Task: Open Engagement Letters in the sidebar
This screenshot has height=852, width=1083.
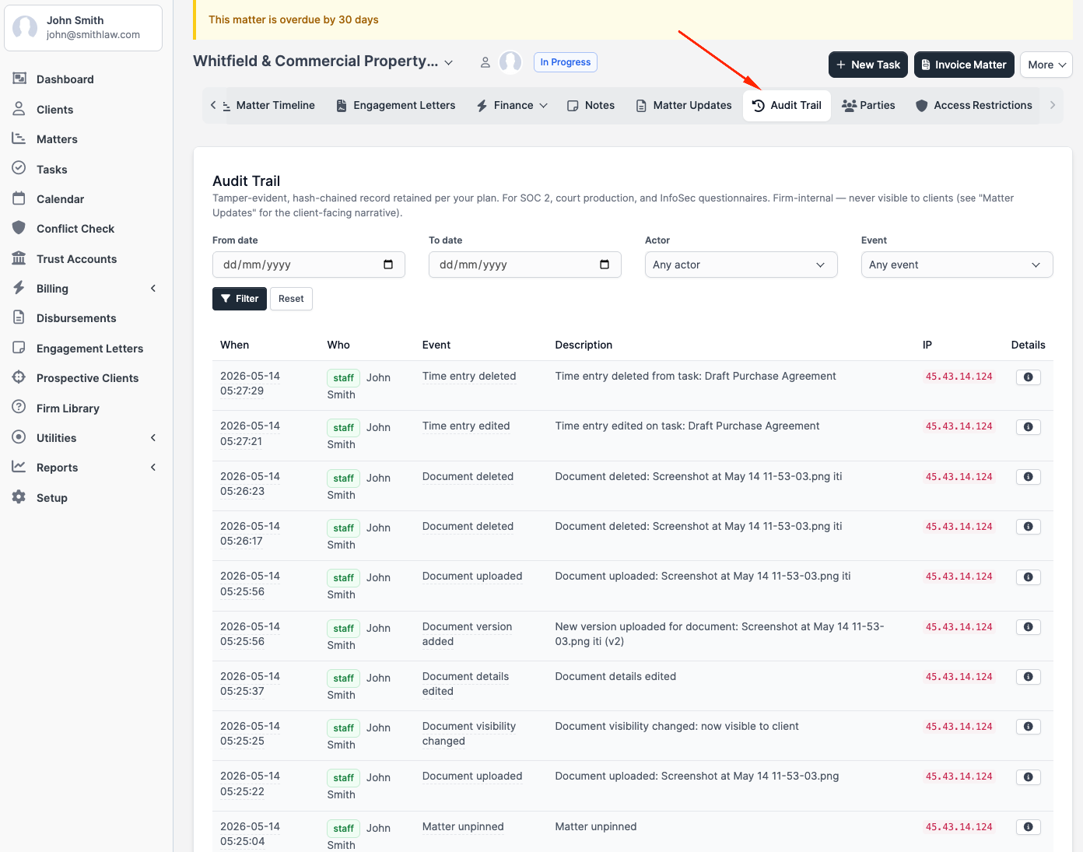Action: pyautogui.click(x=89, y=349)
